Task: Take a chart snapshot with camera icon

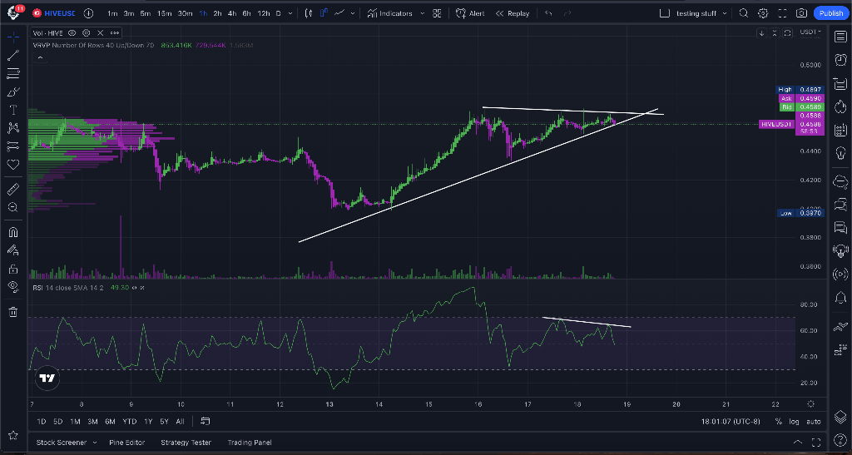Action: click(x=801, y=13)
